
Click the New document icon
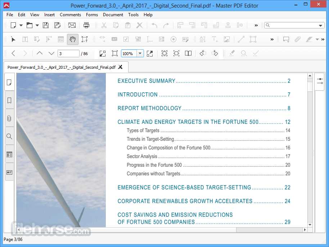pos(13,26)
